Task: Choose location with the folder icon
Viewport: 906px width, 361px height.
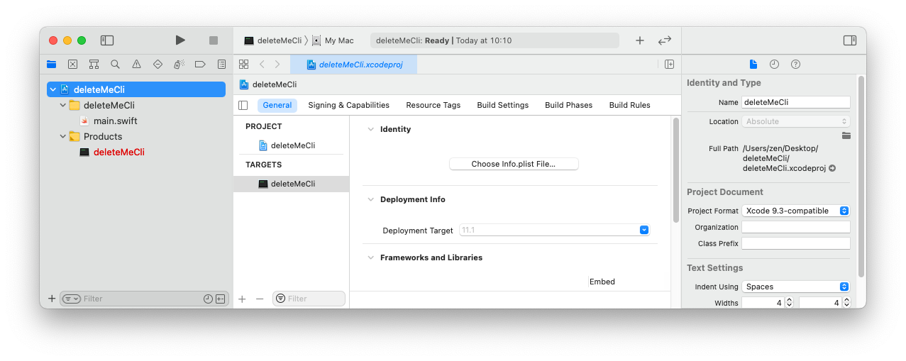Action: [846, 135]
